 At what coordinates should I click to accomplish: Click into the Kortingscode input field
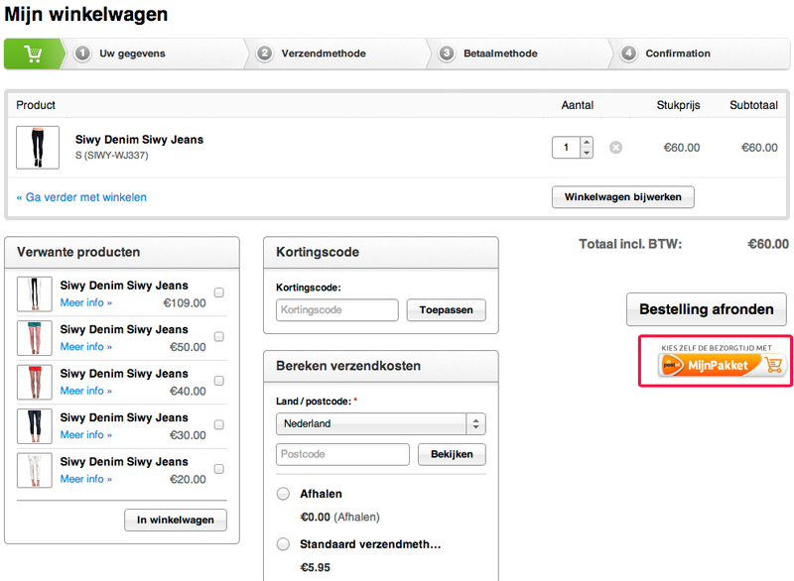(x=337, y=310)
